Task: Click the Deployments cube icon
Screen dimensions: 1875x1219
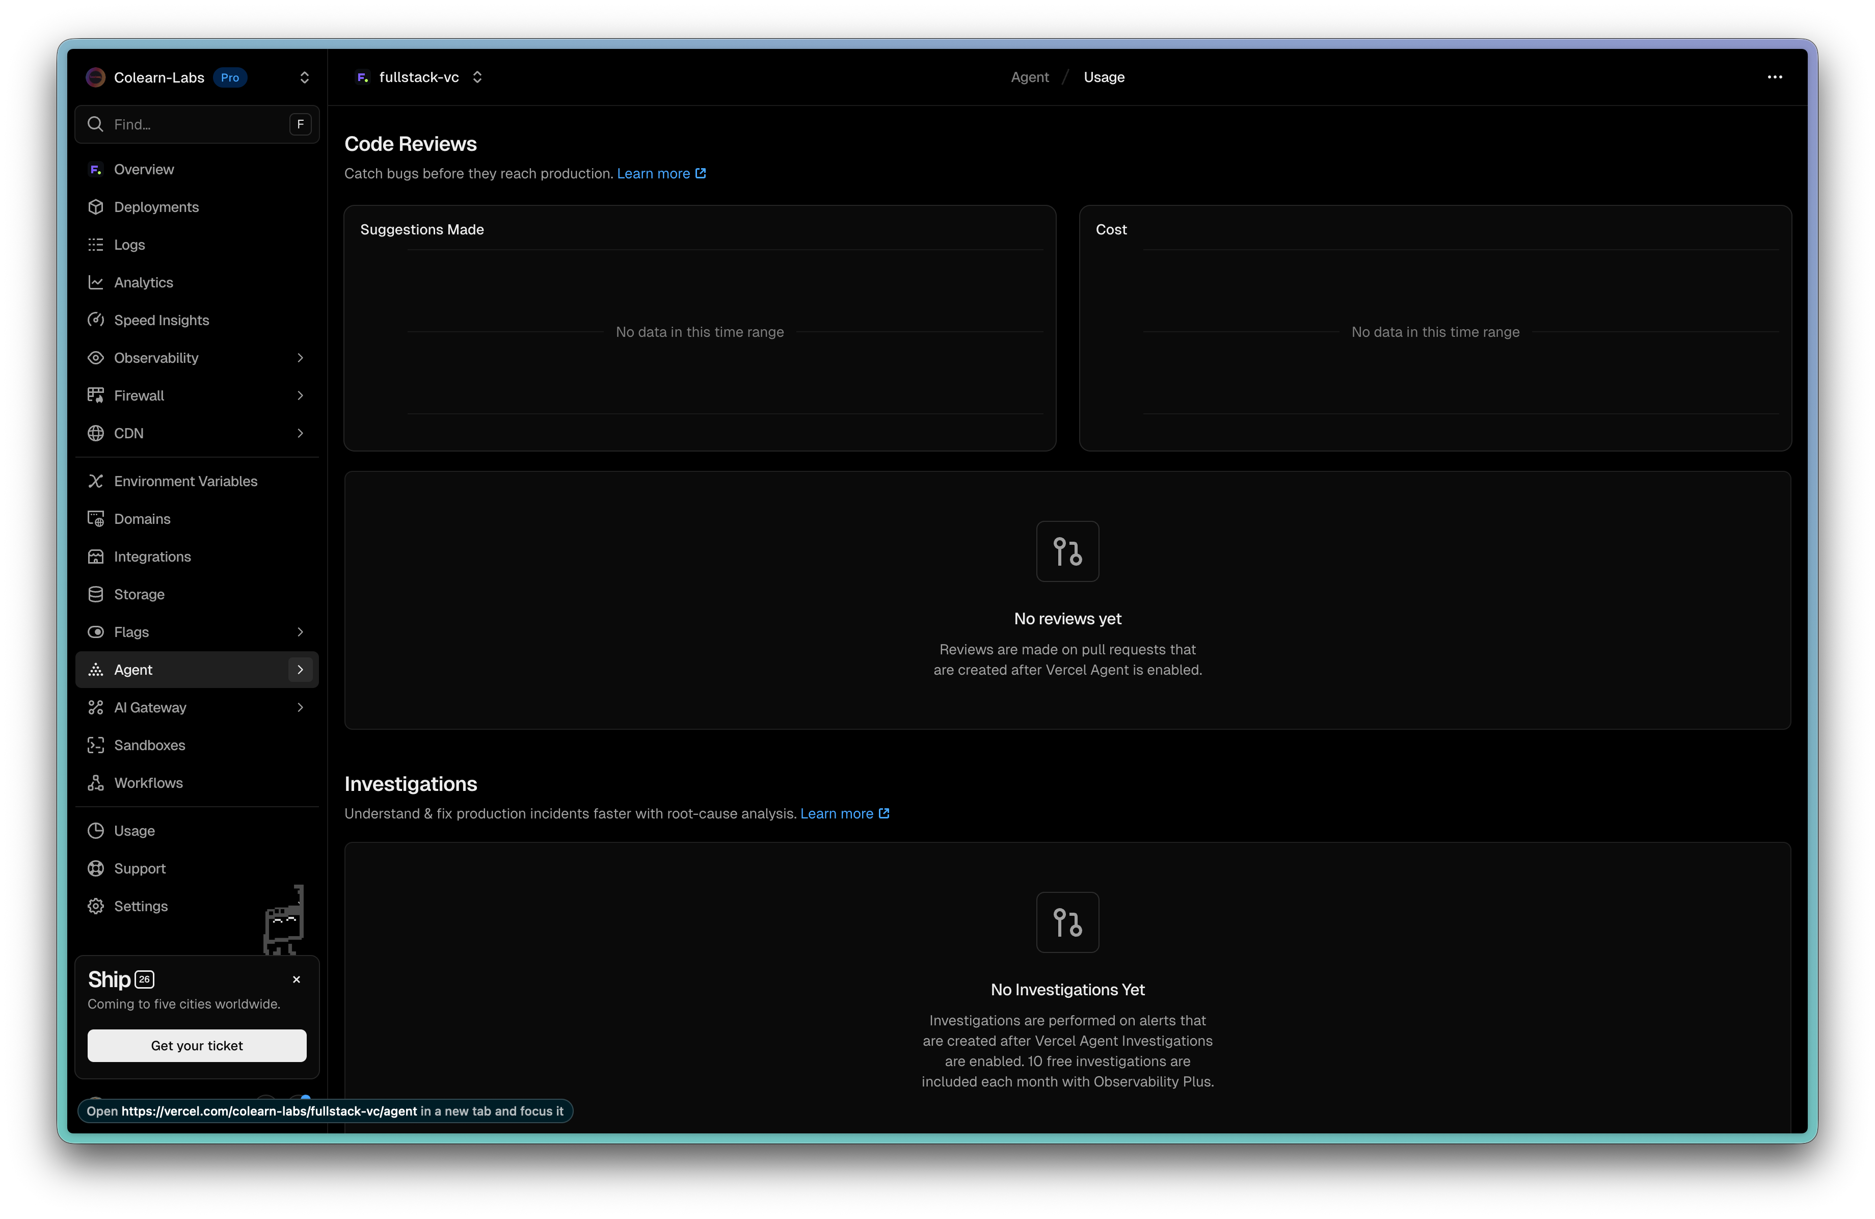Action: 96,207
